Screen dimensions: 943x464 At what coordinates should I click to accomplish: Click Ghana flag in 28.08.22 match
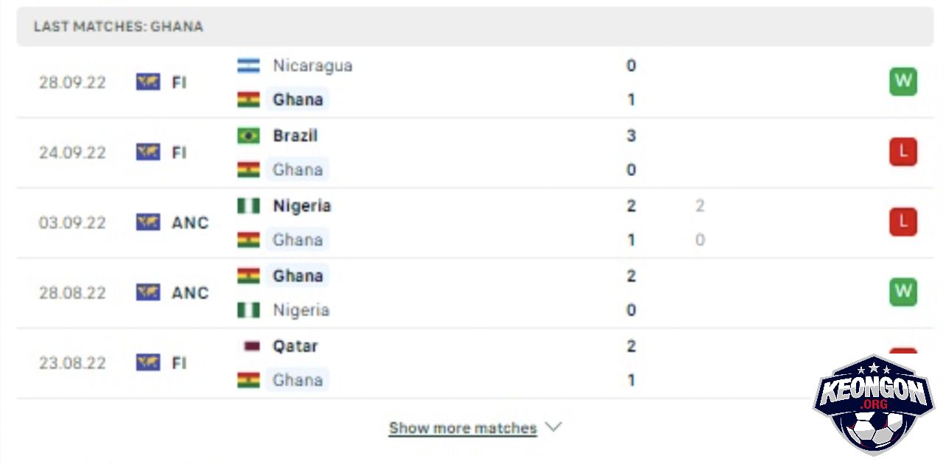(x=248, y=276)
